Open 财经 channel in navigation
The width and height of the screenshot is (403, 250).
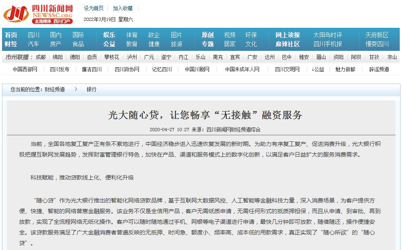pyautogui.click(x=11, y=44)
